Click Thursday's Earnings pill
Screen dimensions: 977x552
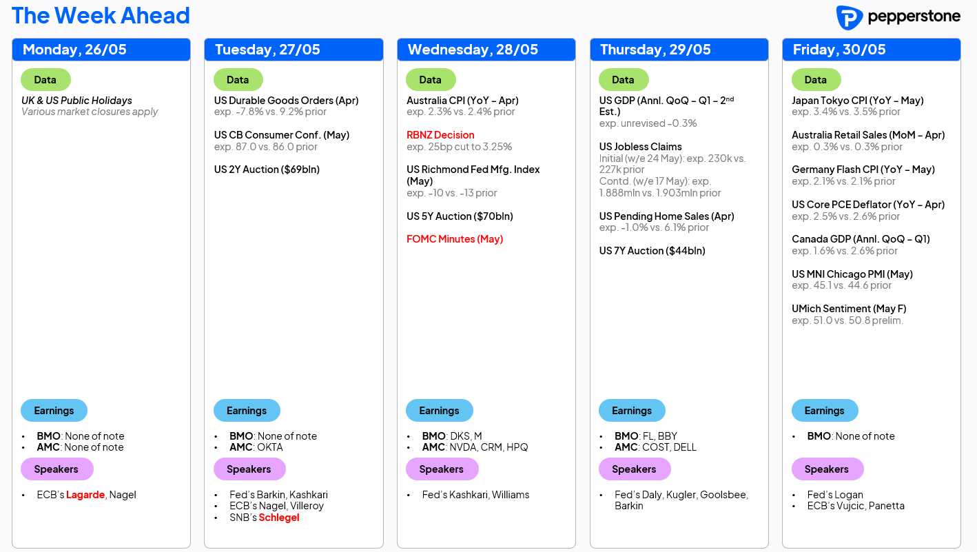click(632, 410)
